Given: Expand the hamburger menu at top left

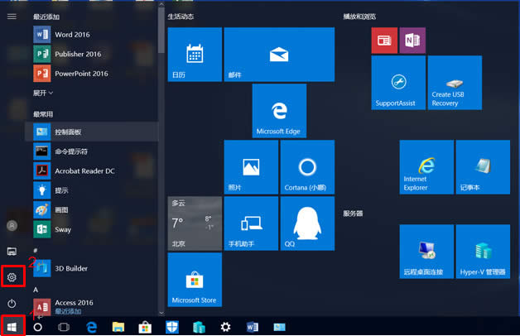Looking at the screenshot, I should [x=12, y=17].
